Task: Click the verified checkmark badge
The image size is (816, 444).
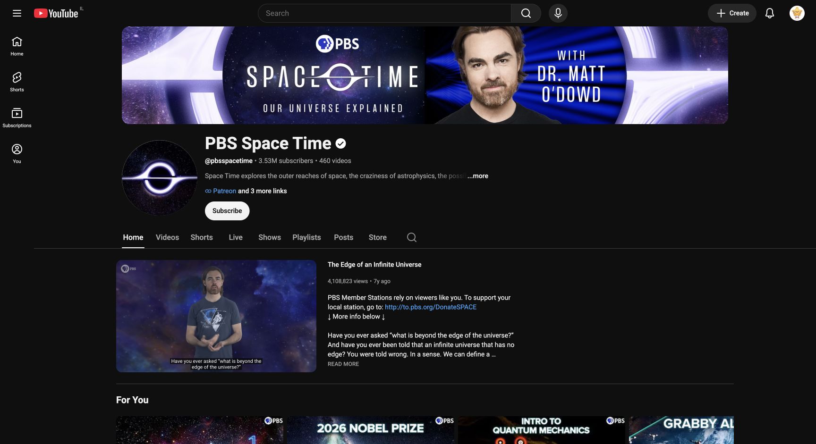Action: [340, 143]
